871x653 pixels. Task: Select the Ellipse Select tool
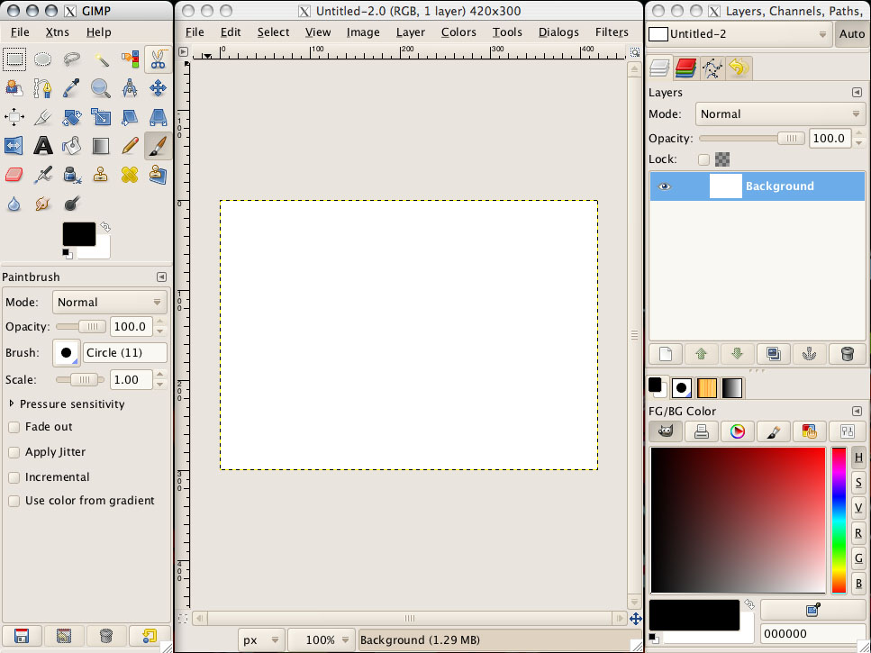42,59
